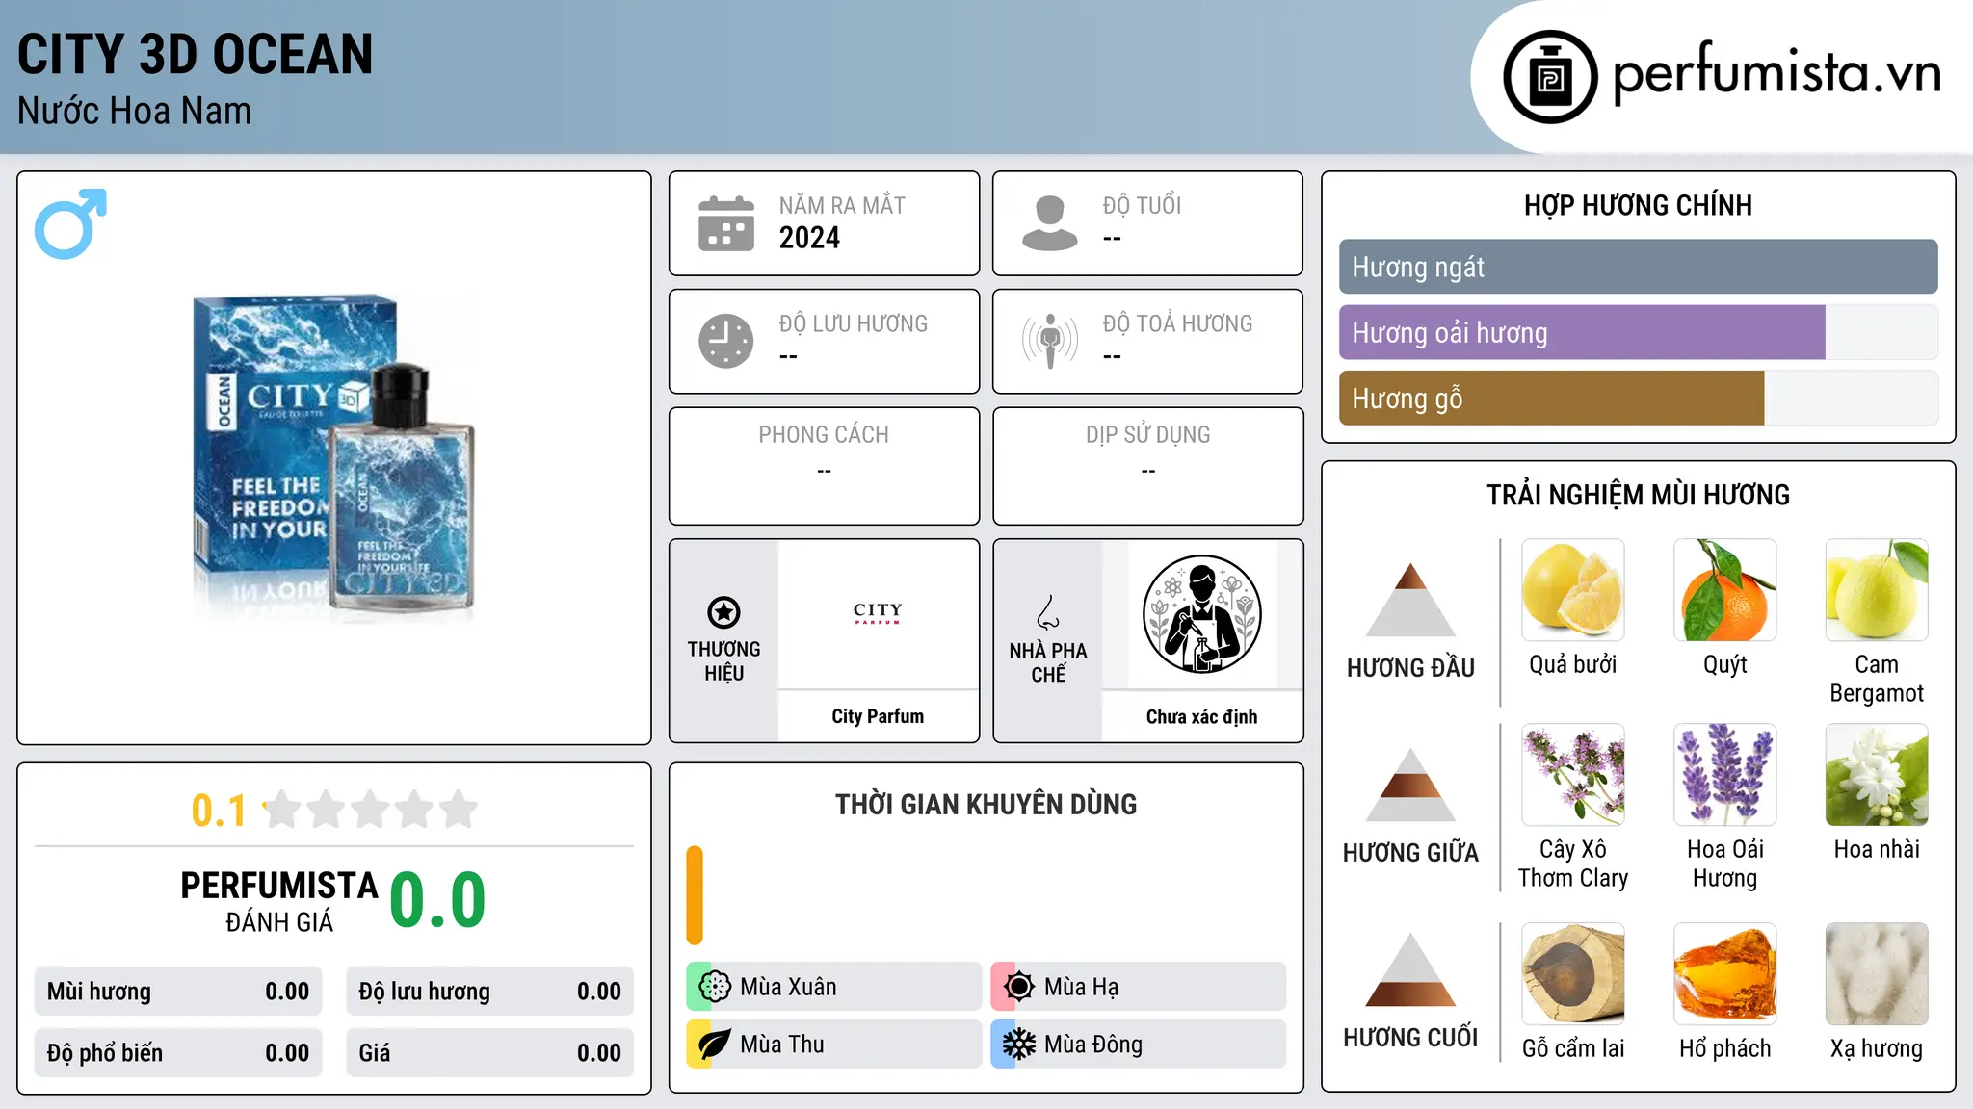Click the Perfumista đánh giá label
Screen dimensions: 1973x1109
click(x=279, y=901)
